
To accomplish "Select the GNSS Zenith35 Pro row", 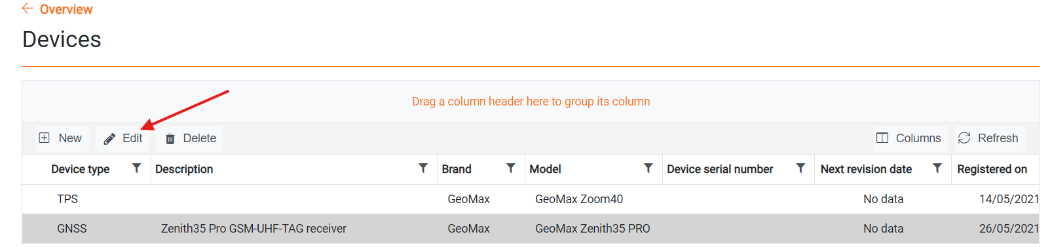I will click(531, 229).
